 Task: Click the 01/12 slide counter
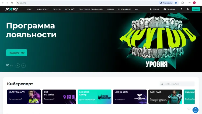tap(9, 65)
